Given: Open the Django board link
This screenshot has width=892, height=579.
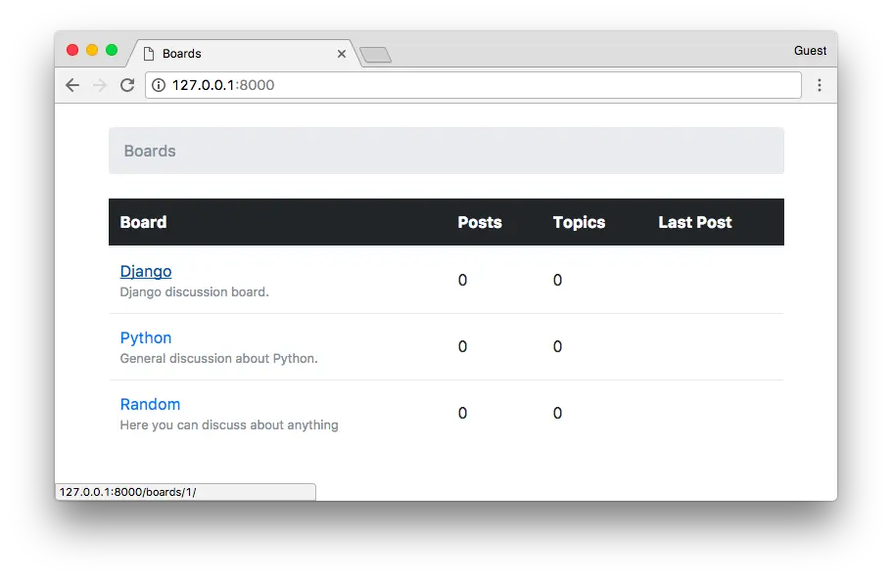Looking at the screenshot, I should coord(146,271).
